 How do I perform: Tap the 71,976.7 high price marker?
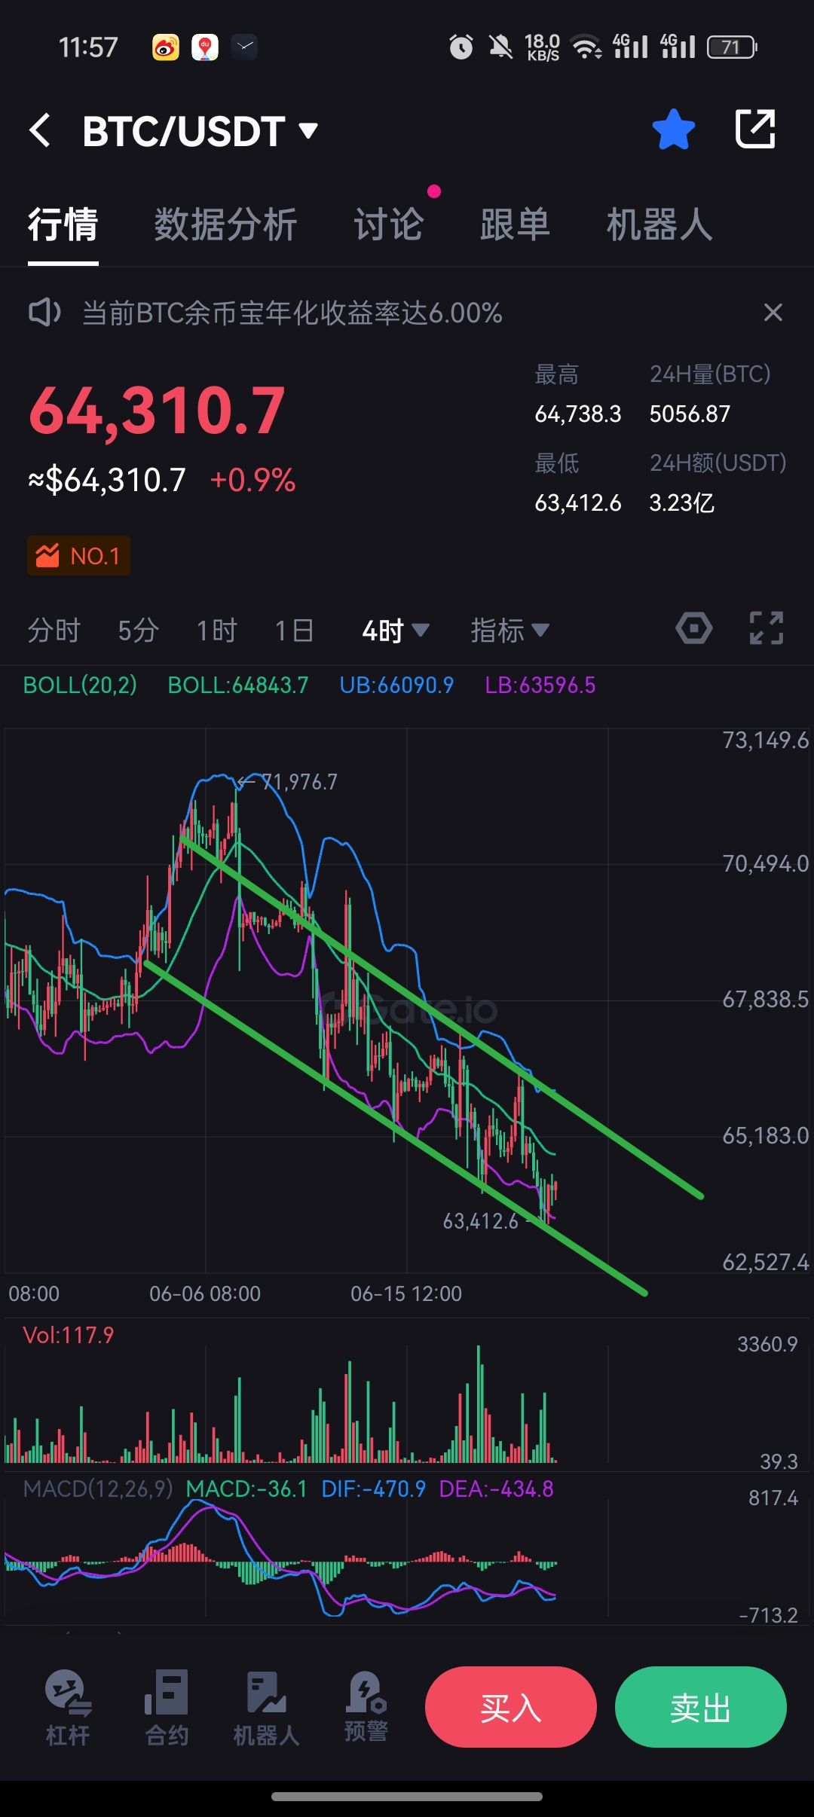pyautogui.click(x=298, y=782)
